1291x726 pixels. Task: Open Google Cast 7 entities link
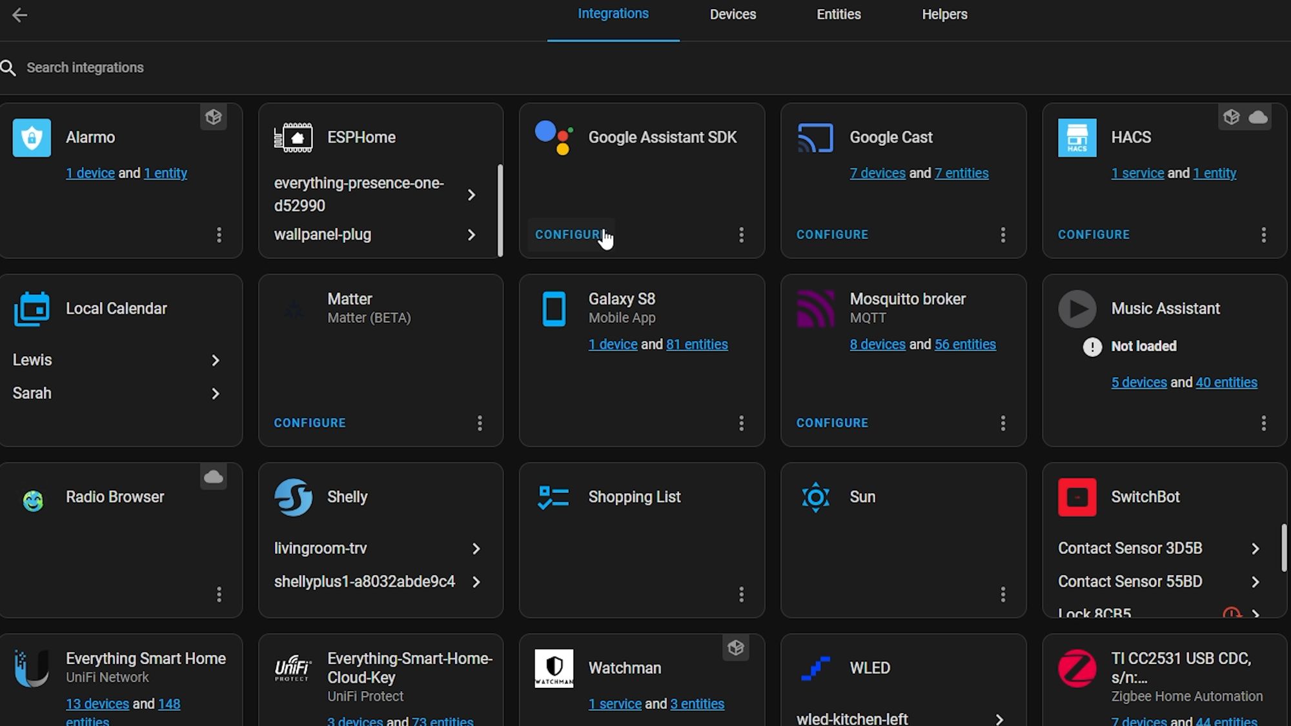(962, 173)
